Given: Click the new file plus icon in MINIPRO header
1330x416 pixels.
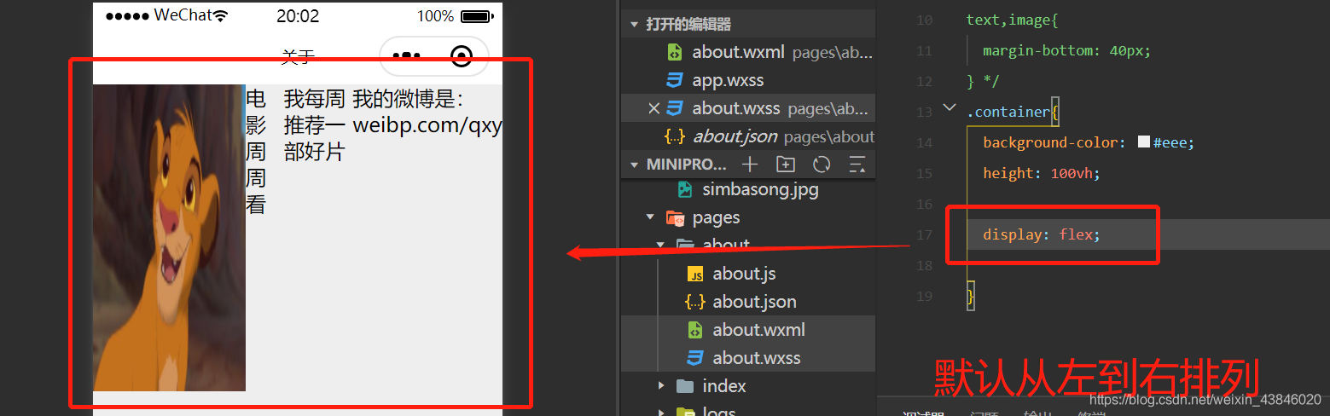Looking at the screenshot, I should pyautogui.click(x=749, y=165).
